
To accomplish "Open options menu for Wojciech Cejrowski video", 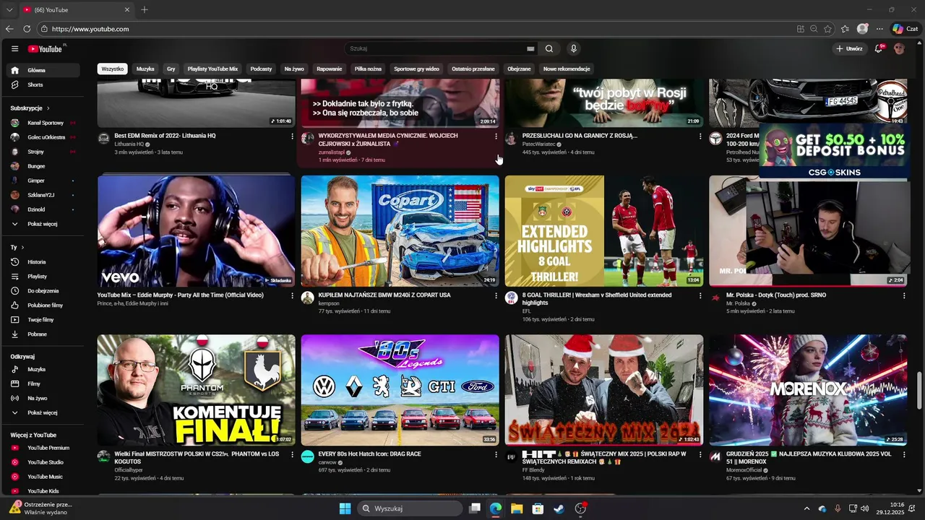I will tap(496, 136).
